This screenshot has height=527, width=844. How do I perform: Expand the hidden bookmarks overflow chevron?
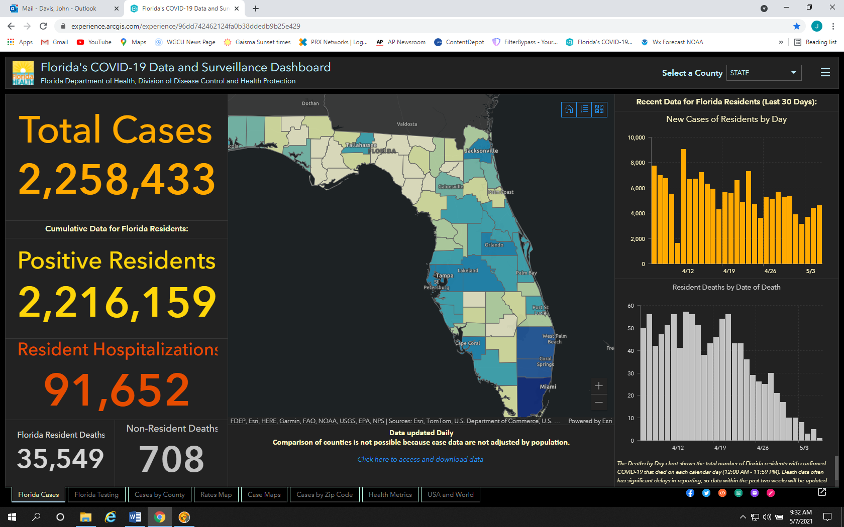click(x=781, y=42)
